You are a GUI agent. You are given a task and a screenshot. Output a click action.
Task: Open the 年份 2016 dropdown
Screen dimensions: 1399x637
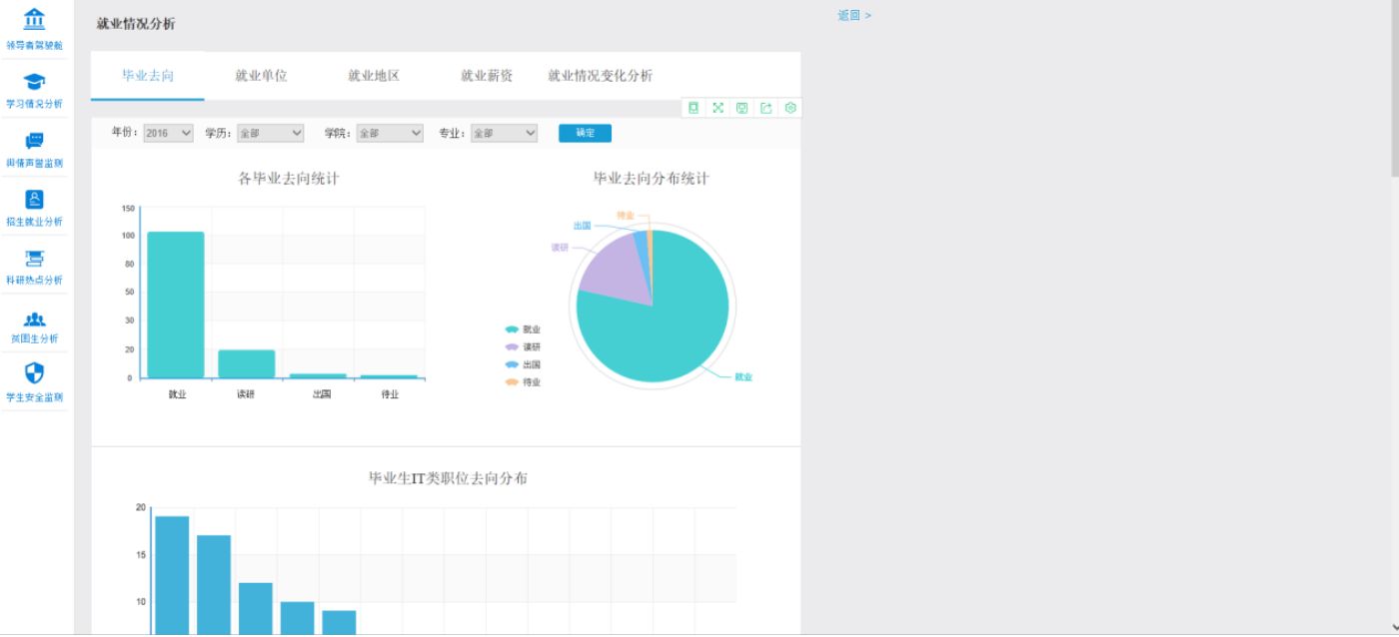tap(168, 133)
